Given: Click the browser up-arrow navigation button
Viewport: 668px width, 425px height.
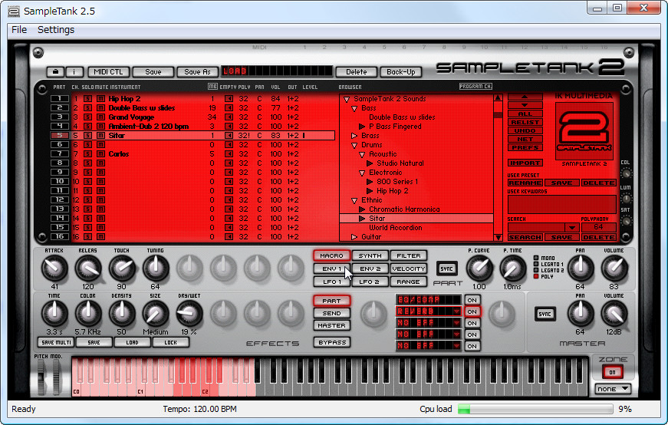Looking at the screenshot, I should click(525, 97).
